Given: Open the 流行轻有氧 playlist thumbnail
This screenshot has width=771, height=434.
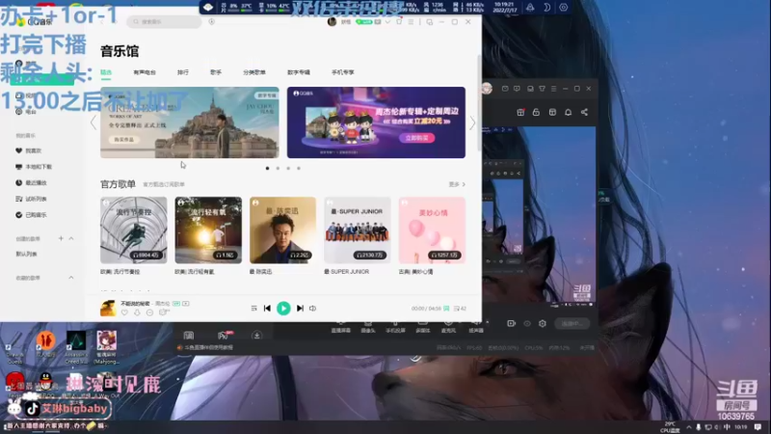Looking at the screenshot, I should coord(208,231).
